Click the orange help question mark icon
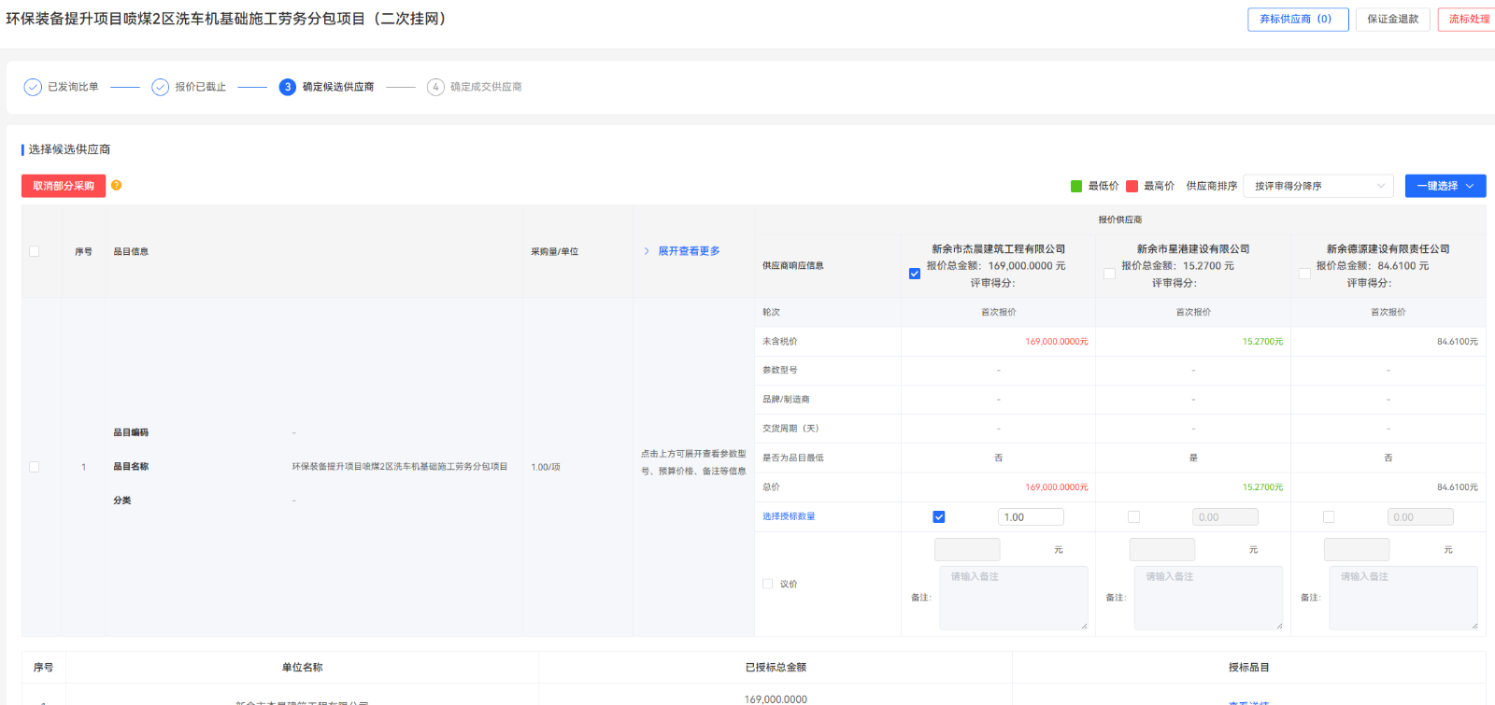The width and height of the screenshot is (1495, 705). 116,185
